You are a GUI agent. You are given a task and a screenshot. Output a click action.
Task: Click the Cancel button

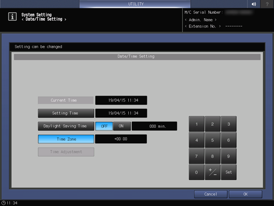pyautogui.click(x=210, y=194)
